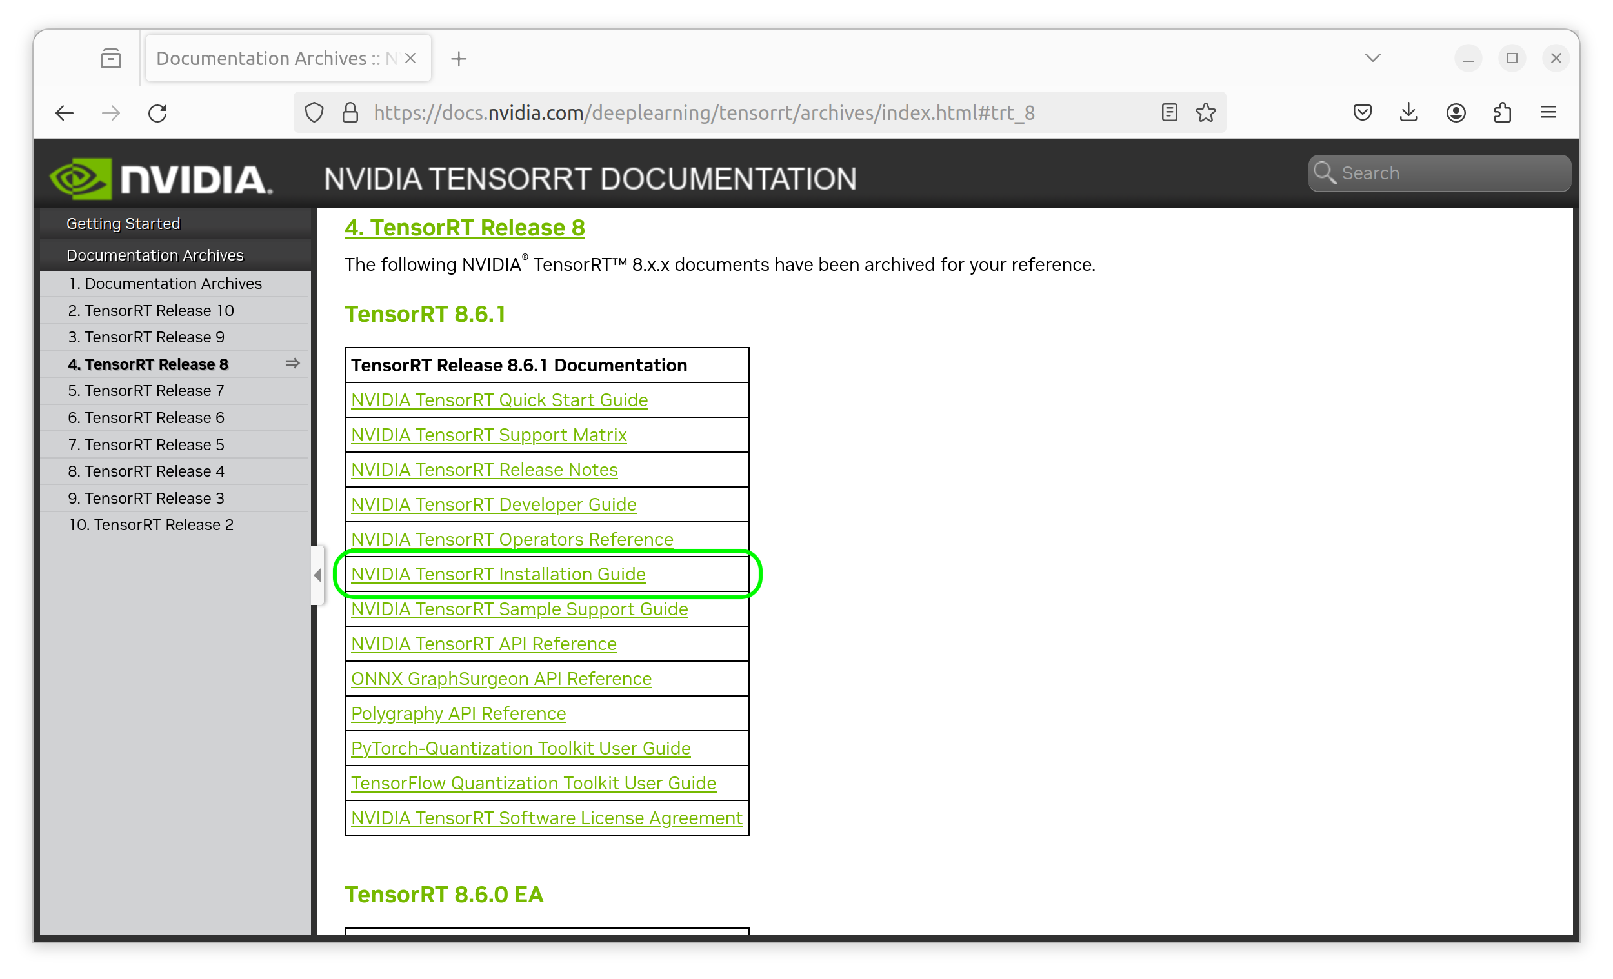Save page to Pocket
The height and width of the screenshot is (979, 1613).
point(1362,113)
